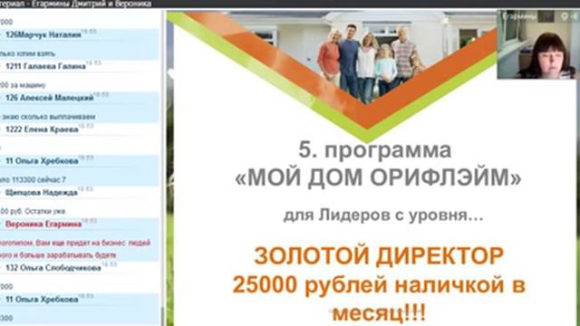Viewport: 580px width, 326px height.
Task: Click red message 'Вам еще придет на бизнес людей'
Action: 92,243
